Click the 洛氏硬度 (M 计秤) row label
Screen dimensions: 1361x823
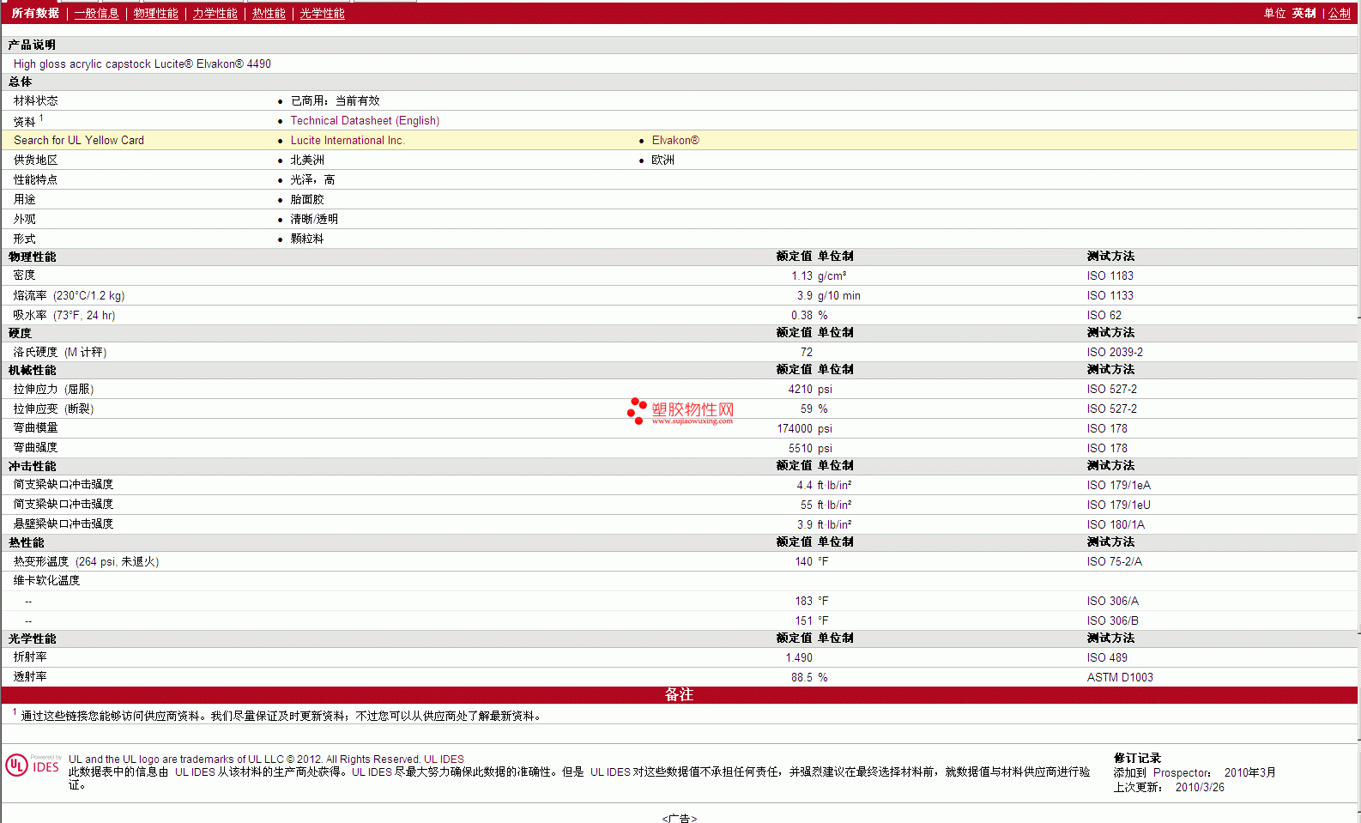(x=60, y=353)
